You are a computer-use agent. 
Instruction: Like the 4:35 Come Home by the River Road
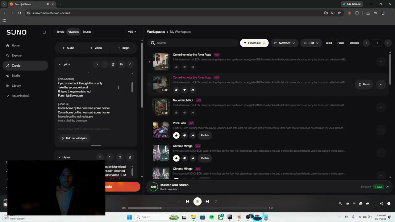click(x=176, y=67)
